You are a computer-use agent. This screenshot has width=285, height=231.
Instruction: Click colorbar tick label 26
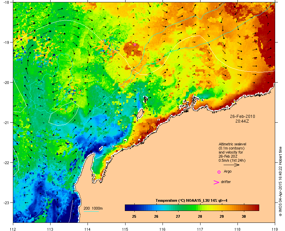[x=156, y=216]
